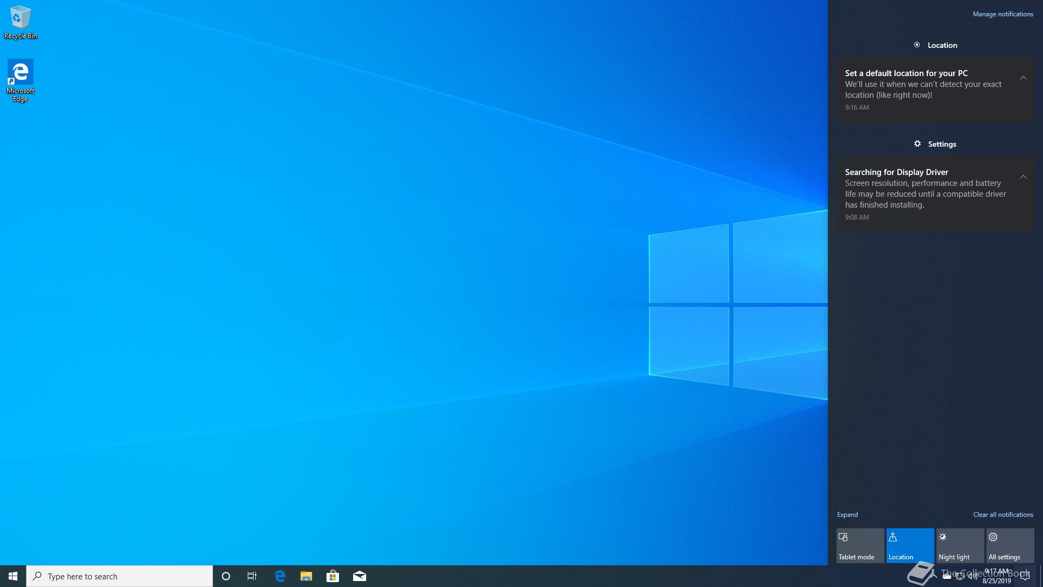Expand the quick actions panel
This screenshot has width=1043, height=587.
pyautogui.click(x=847, y=515)
